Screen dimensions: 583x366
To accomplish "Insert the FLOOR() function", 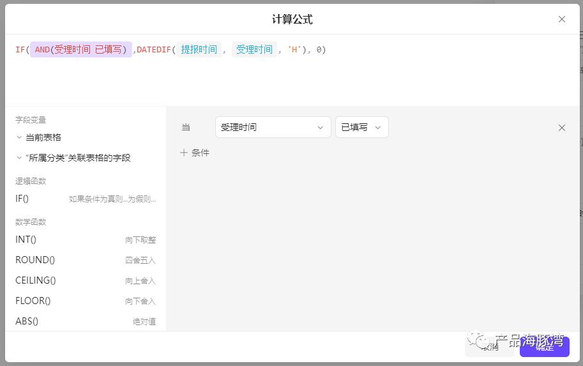I will [x=86, y=301].
